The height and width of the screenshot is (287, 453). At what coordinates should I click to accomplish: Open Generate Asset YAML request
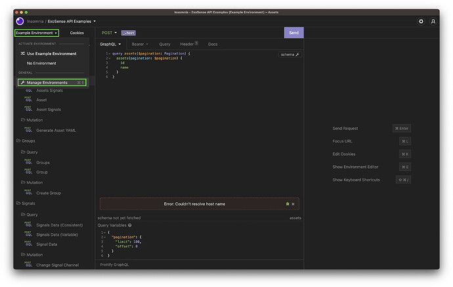tap(56, 130)
